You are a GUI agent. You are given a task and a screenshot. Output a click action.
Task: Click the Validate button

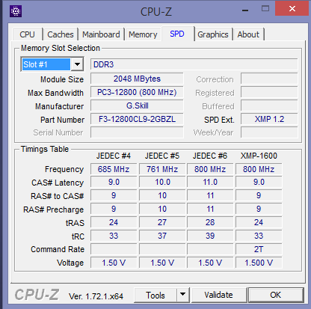tap(218, 295)
